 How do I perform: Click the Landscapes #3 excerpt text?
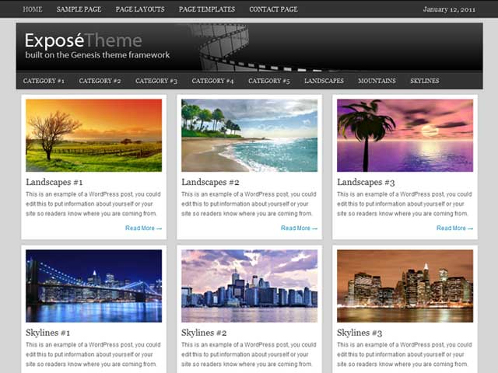tap(405, 204)
